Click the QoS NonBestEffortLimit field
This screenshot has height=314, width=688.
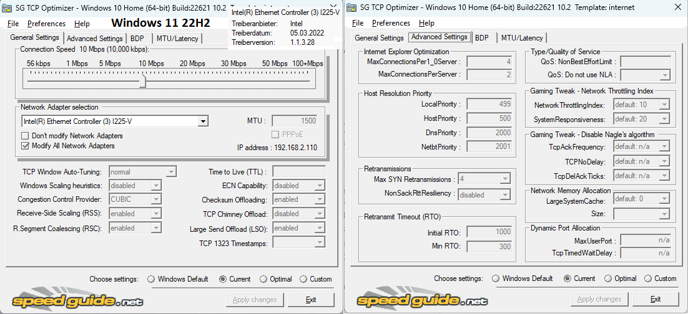point(646,62)
